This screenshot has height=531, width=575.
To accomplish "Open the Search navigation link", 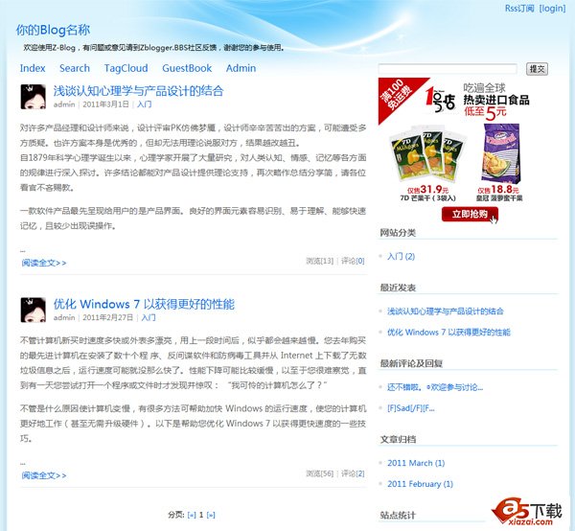I will click(75, 68).
